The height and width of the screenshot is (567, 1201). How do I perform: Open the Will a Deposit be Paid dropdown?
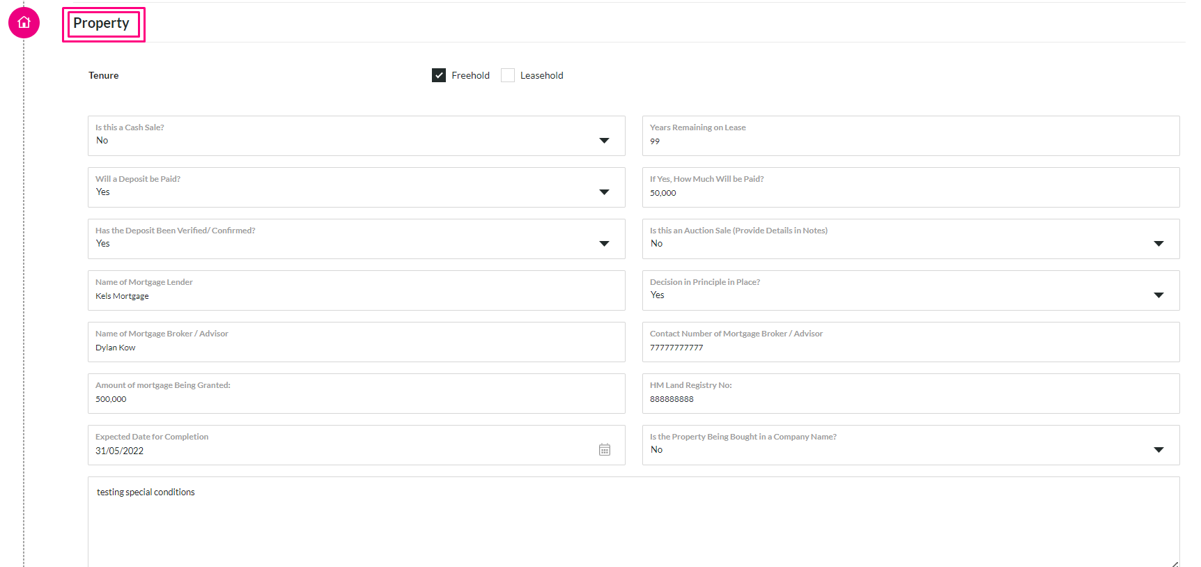coord(604,192)
